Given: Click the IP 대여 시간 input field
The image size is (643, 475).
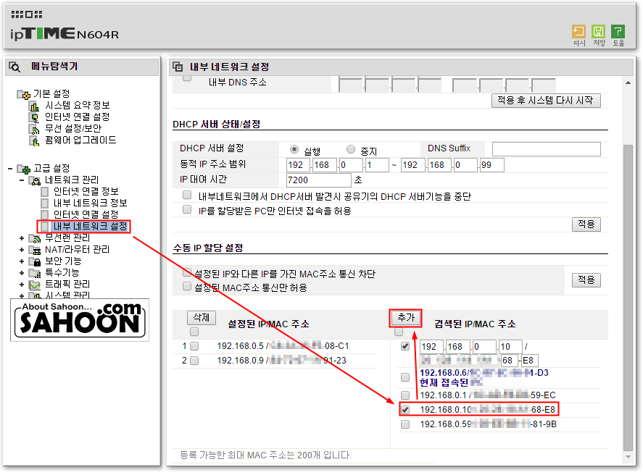Looking at the screenshot, I should pyautogui.click(x=319, y=180).
